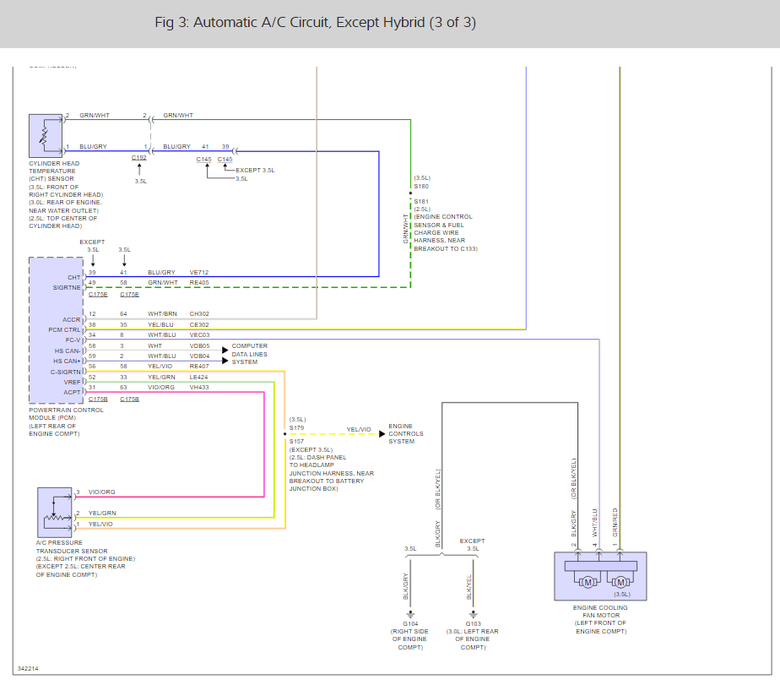The image size is (780, 685).
Task: Click the magenta VIO/ORG wire at the transducer
Action: [x=169, y=497]
